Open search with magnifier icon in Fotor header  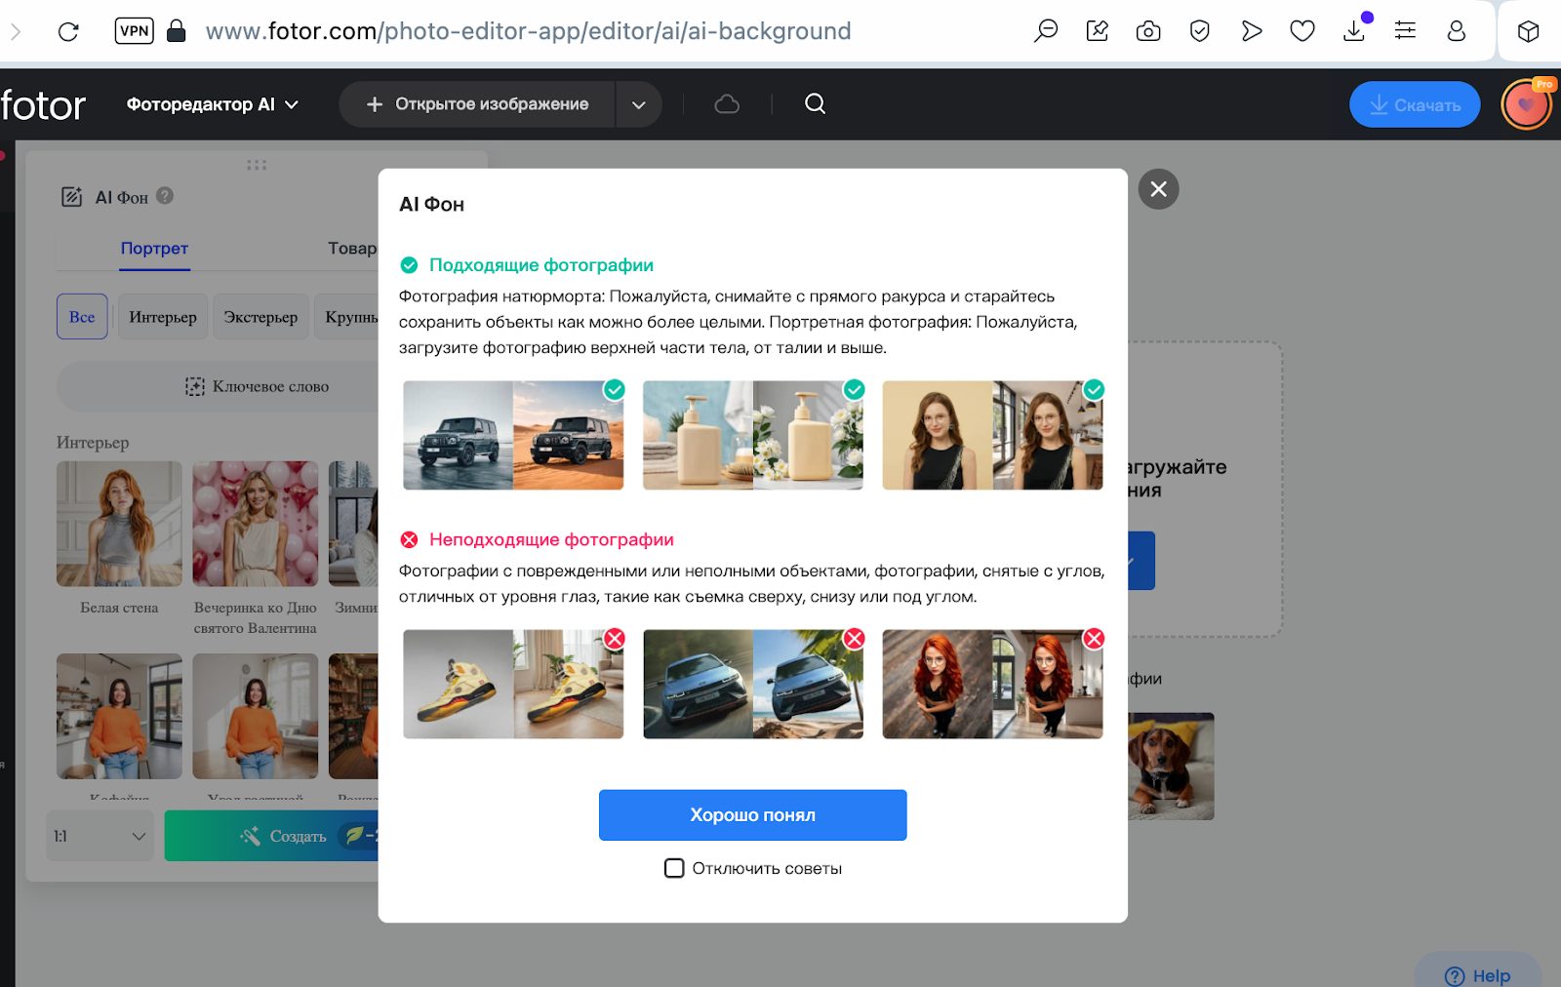816,103
